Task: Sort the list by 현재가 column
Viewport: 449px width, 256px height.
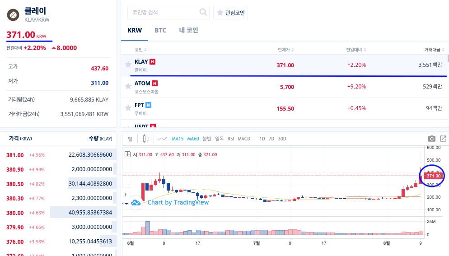Action: [285, 50]
